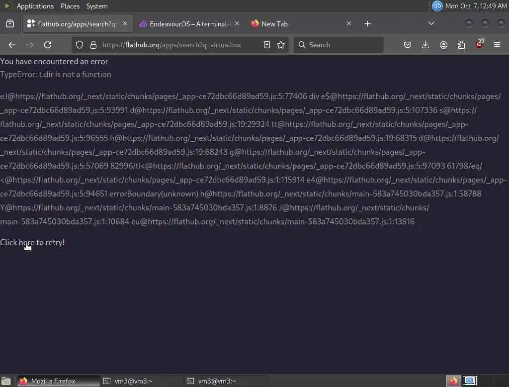Open the Applications menu

(35, 6)
